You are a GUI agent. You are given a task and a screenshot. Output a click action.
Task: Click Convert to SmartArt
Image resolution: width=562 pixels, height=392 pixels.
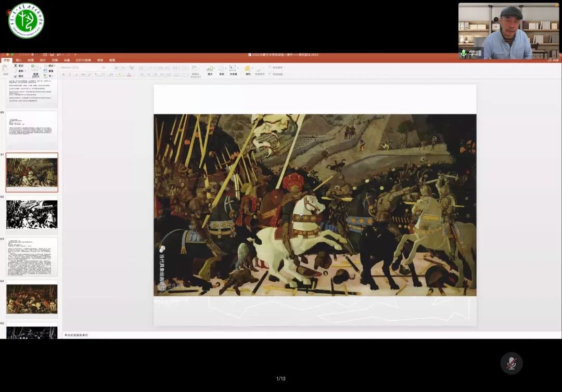pos(196,71)
